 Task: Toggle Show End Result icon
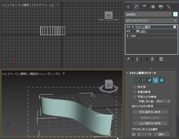pos(137,59)
